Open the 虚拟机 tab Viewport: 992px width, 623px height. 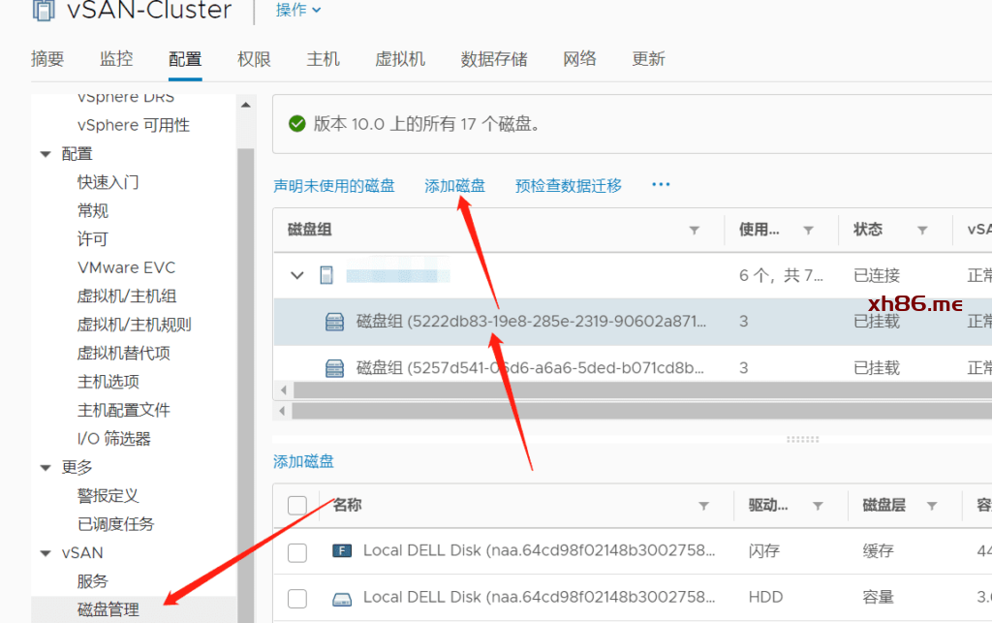pos(400,59)
